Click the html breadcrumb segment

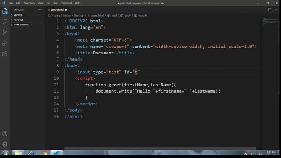pyautogui.click(x=114, y=16)
